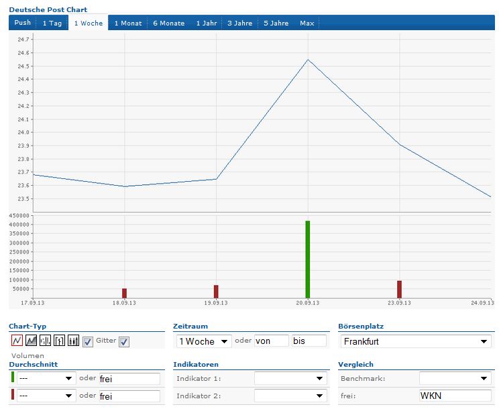
Task: Expand the Indikator 2 dropdown
Action: [x=290, y=396]
